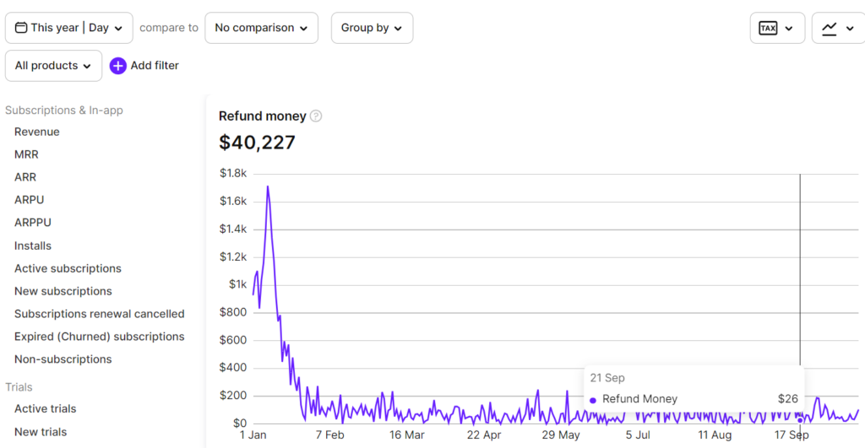Screen dimensions: 865x448
Task: Expand the All products filter
Action: pyautogui.click(x=53, y=66)
